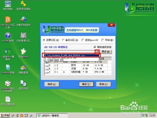This screenshot has height=118, width=157.
Task: Uncheck the 释放急救系统 checkbox
Action: (95, 47)
